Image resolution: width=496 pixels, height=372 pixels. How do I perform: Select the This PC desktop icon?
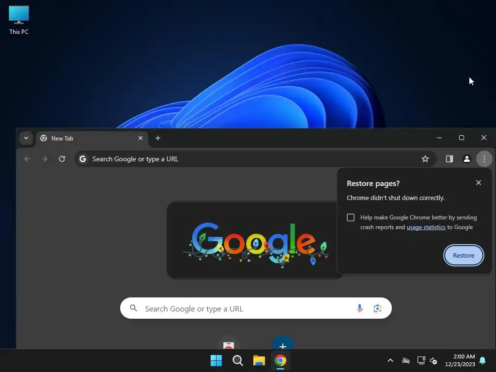pos(19,20)
